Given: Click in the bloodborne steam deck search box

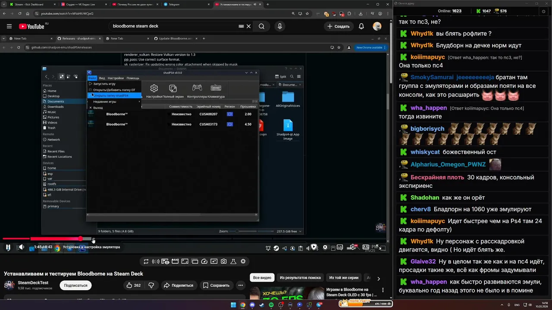Looking at the screenshot, I should (x=175, y=26).
